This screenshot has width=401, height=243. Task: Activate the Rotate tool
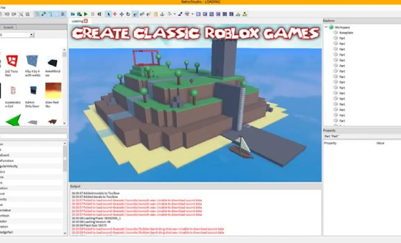(128, 14)
